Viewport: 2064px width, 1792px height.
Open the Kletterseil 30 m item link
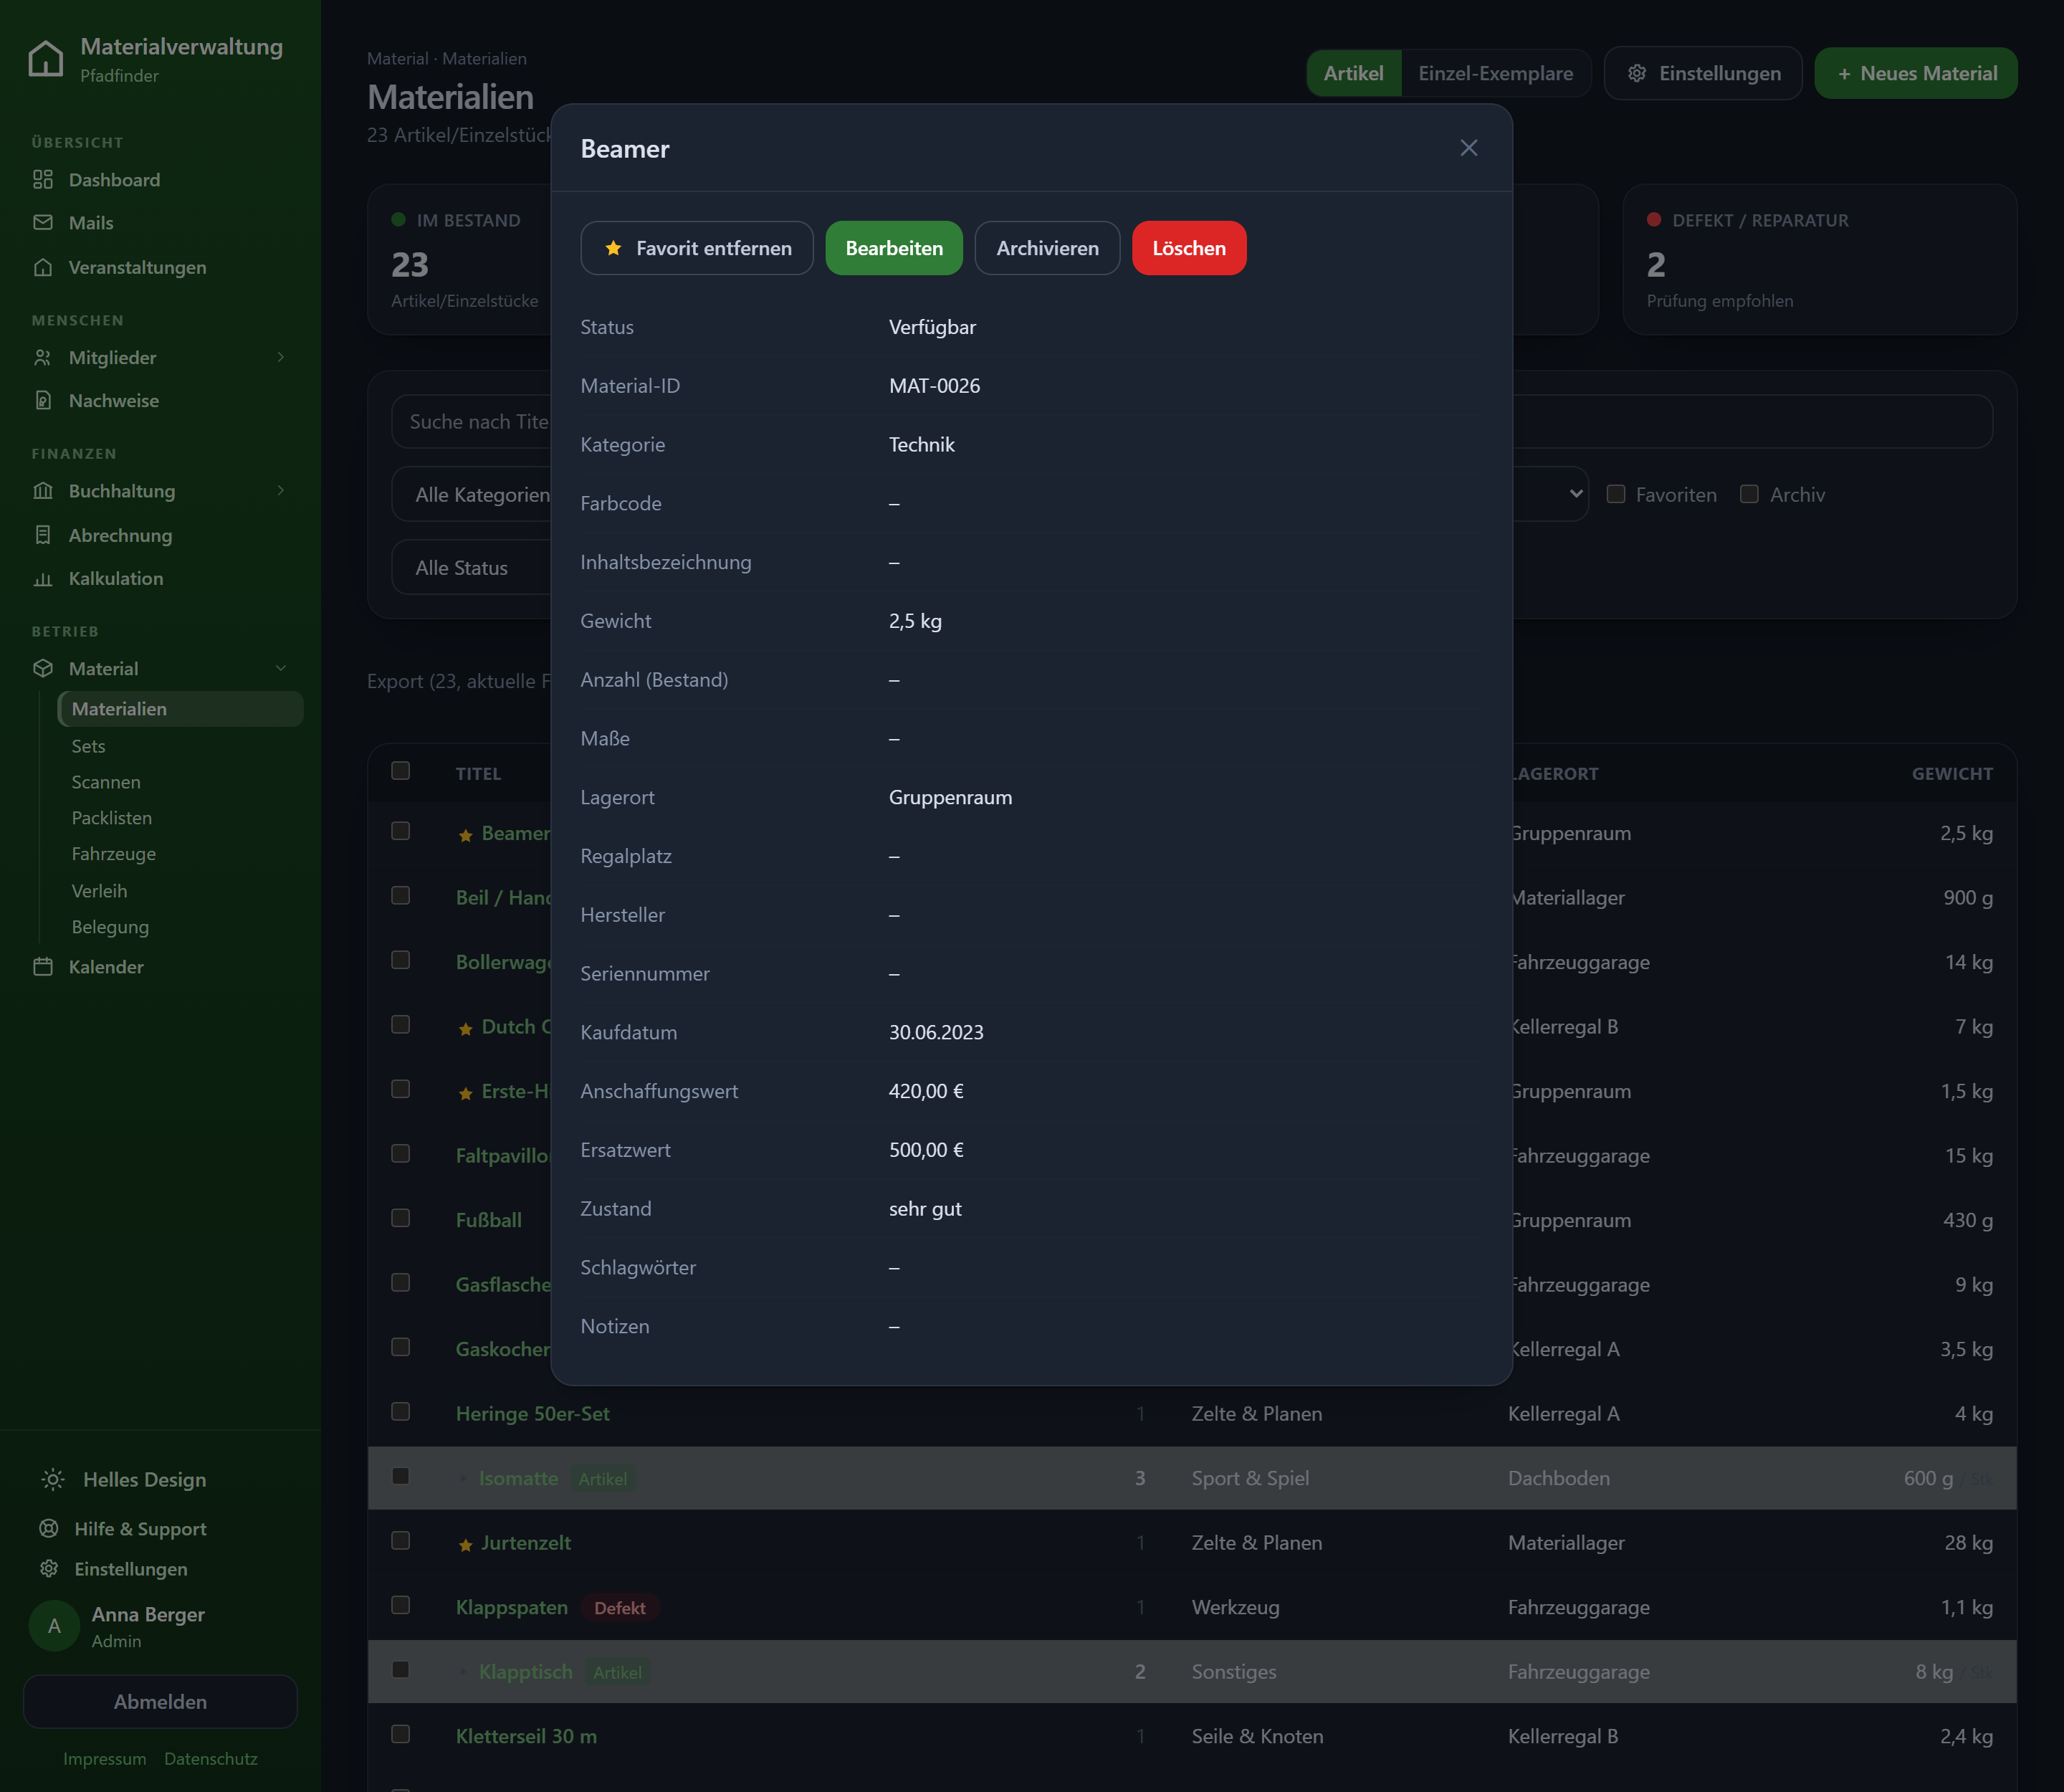coord(526,1736)
